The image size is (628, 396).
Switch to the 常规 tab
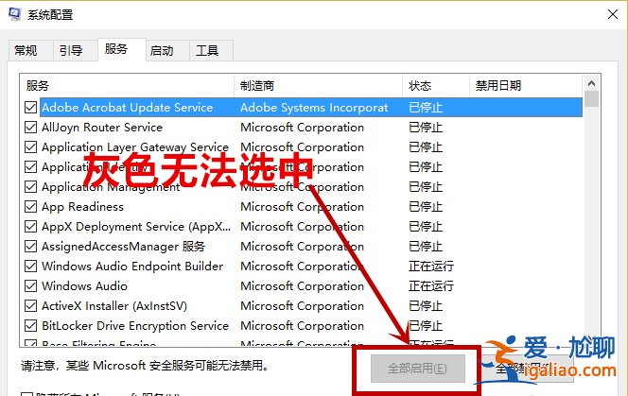pyautogui.click(x=30, y=50)
